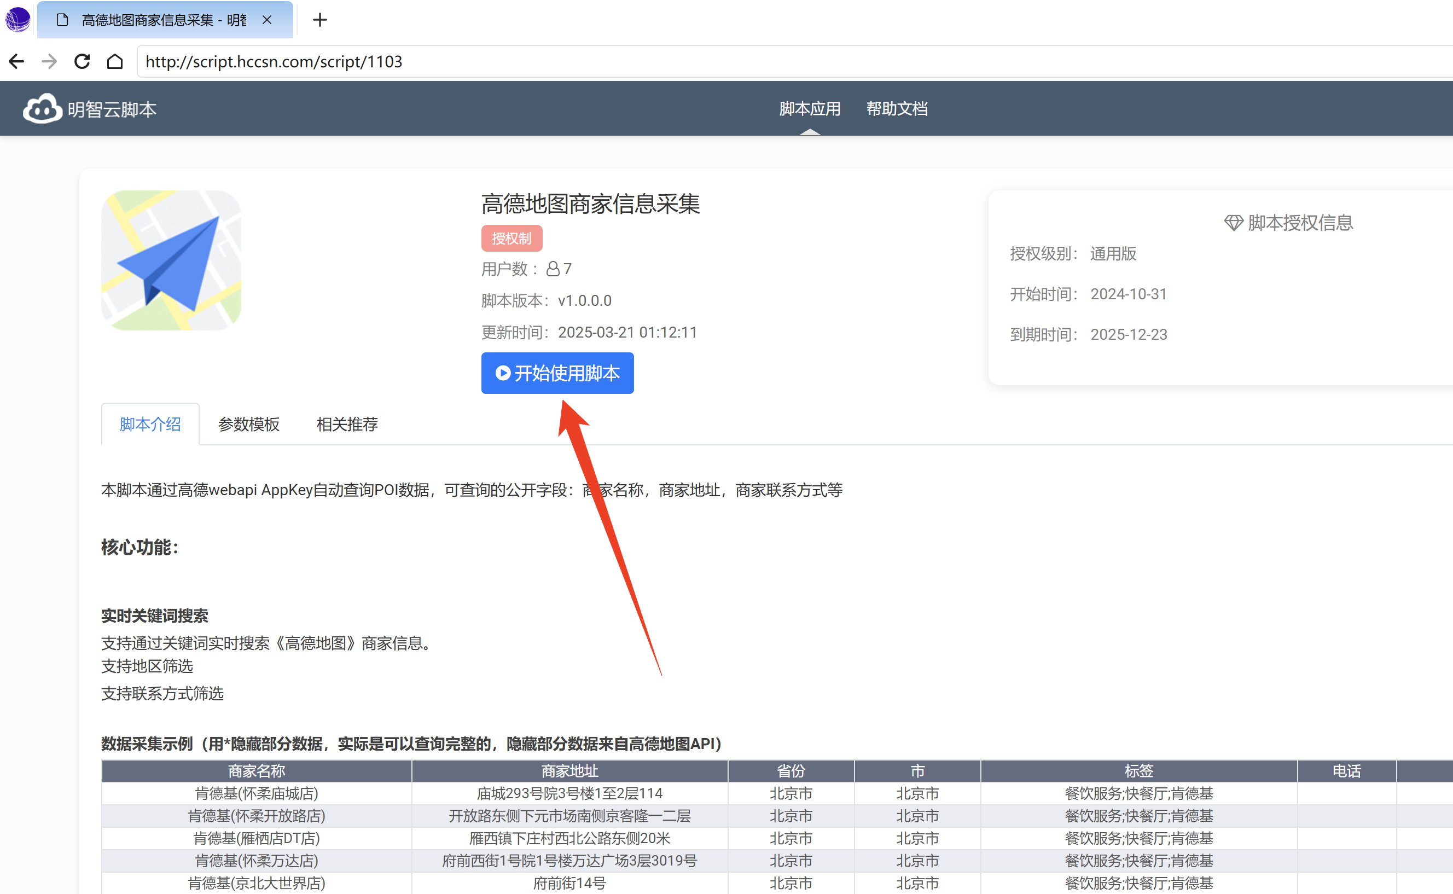Click the user count person icon
1453x894 pixels.
pyautogui.click(x=553, y=269)
